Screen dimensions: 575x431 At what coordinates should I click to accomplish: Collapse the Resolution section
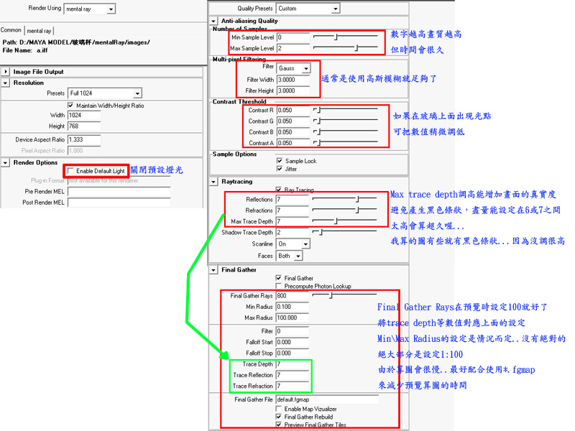click(x=6, y=83)
